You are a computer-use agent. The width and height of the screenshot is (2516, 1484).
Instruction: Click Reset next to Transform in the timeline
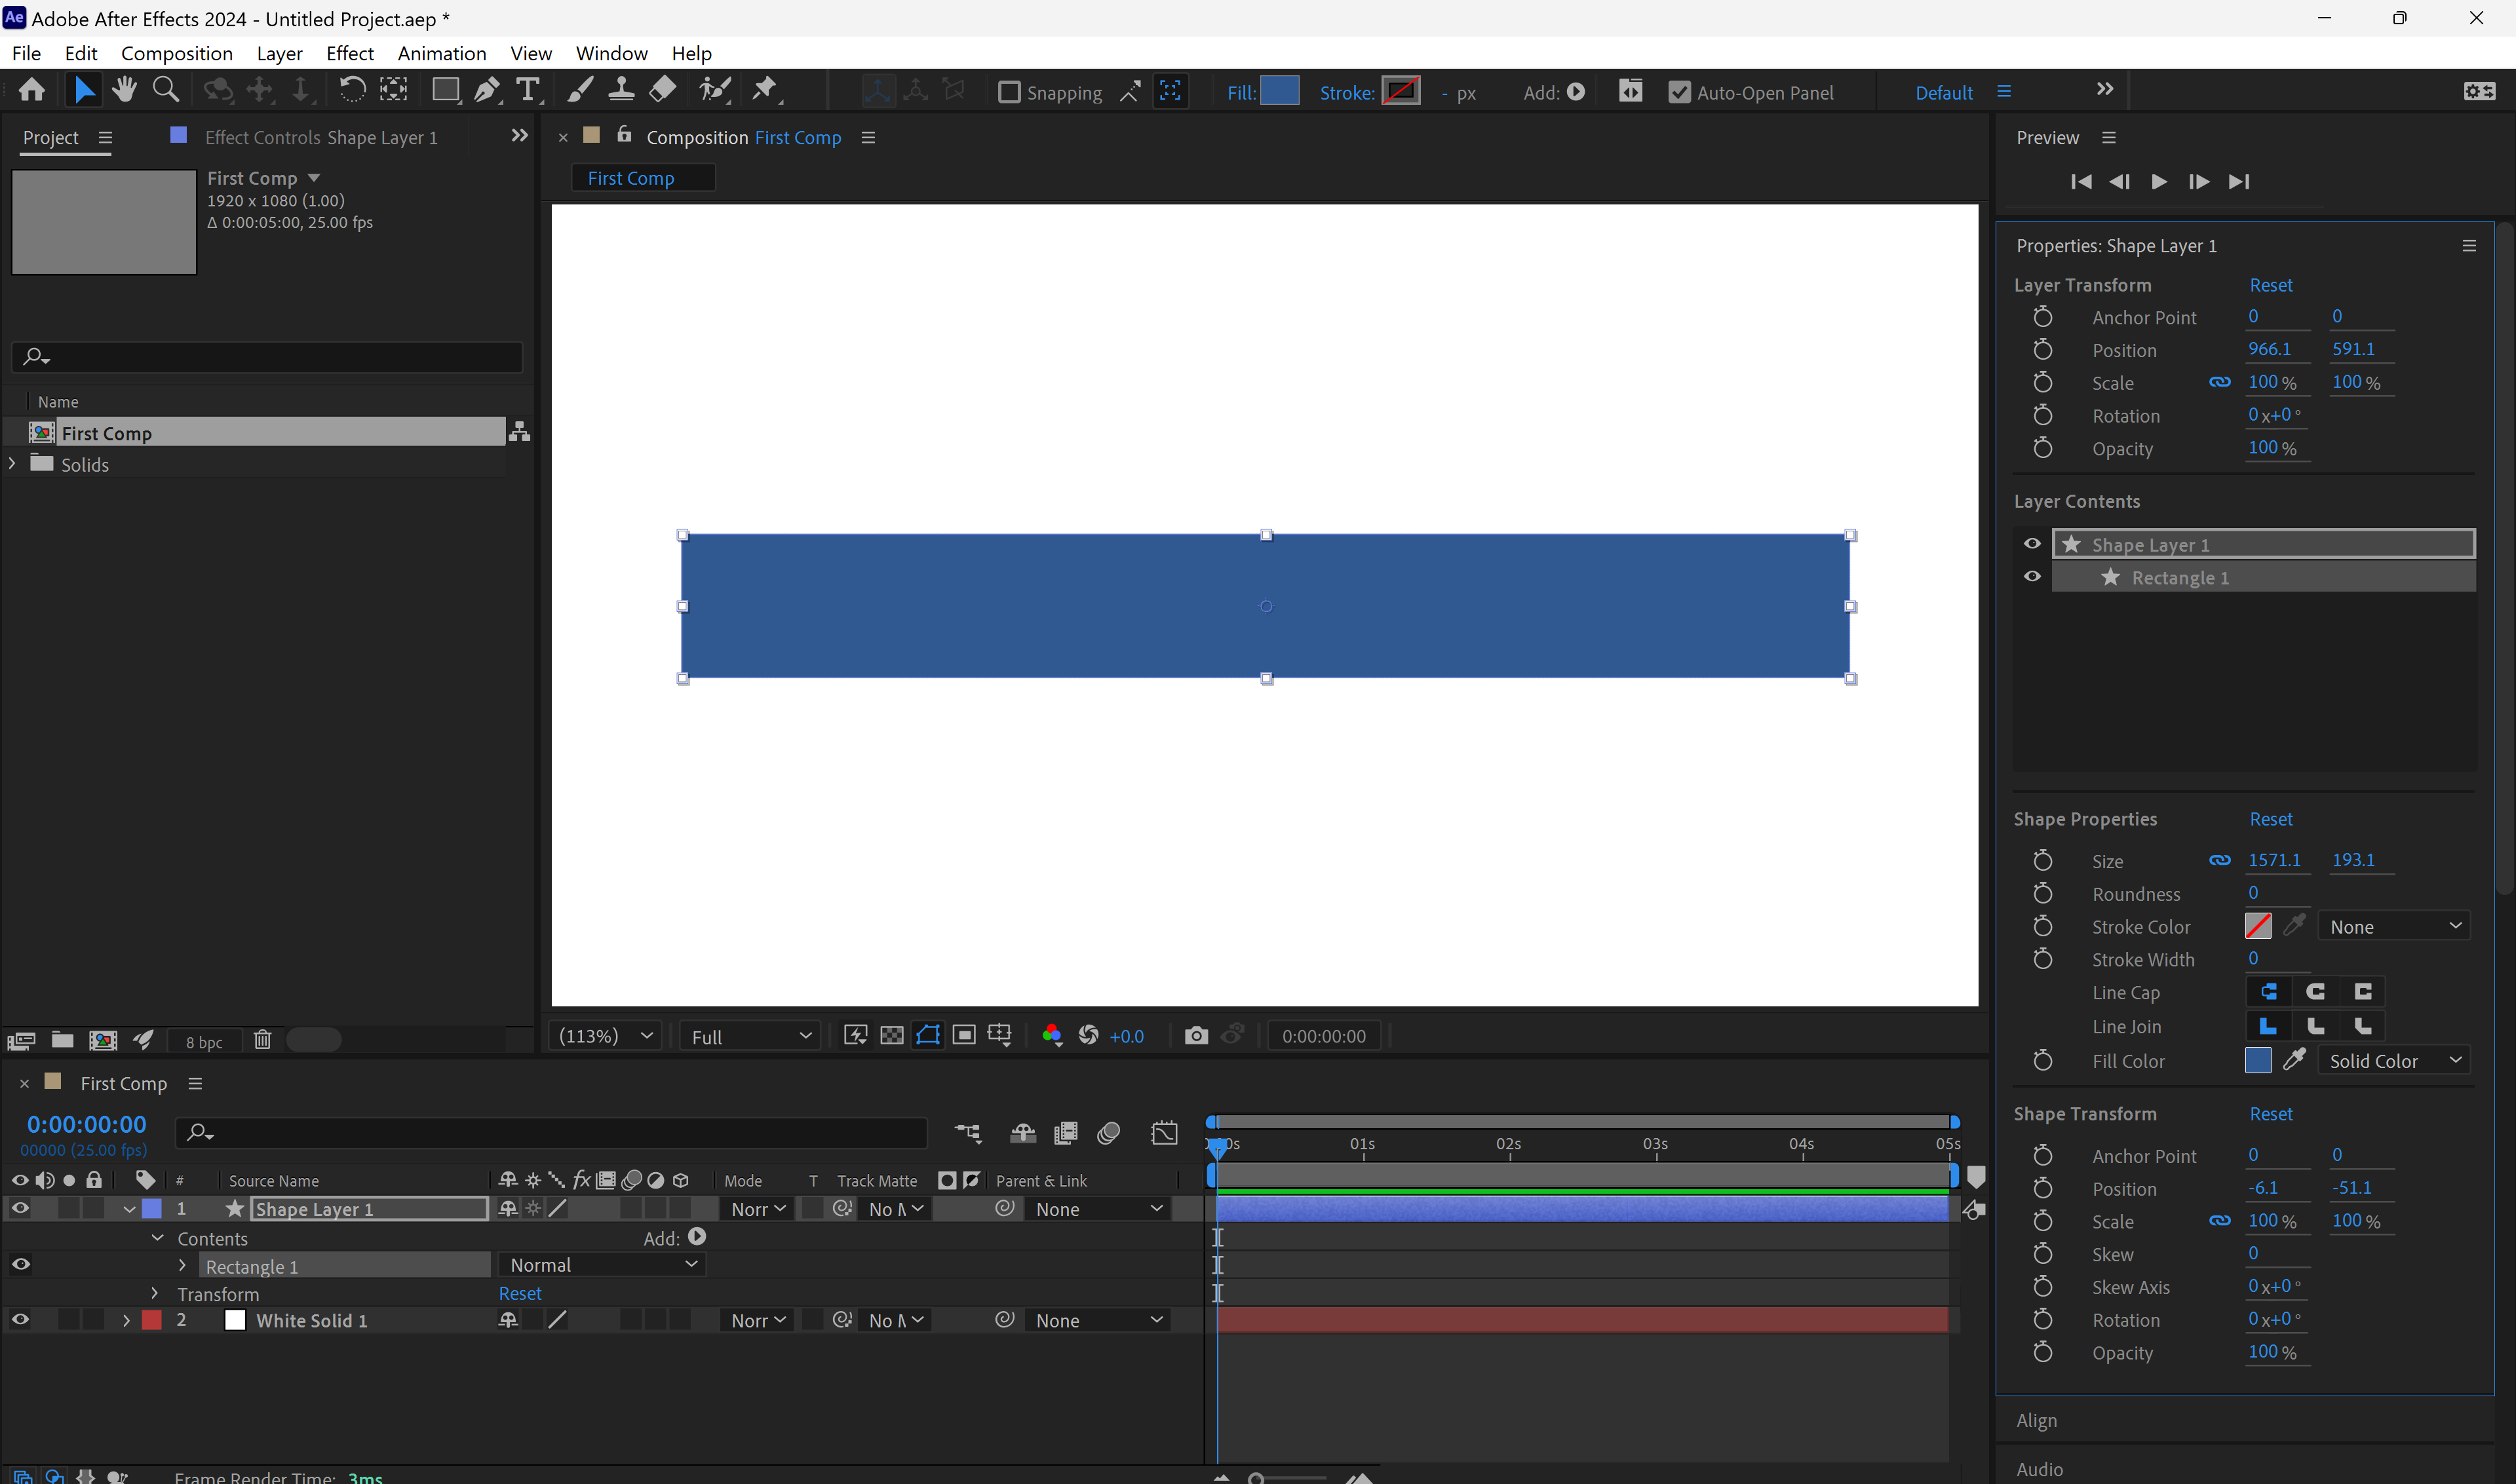point(519,1293)
